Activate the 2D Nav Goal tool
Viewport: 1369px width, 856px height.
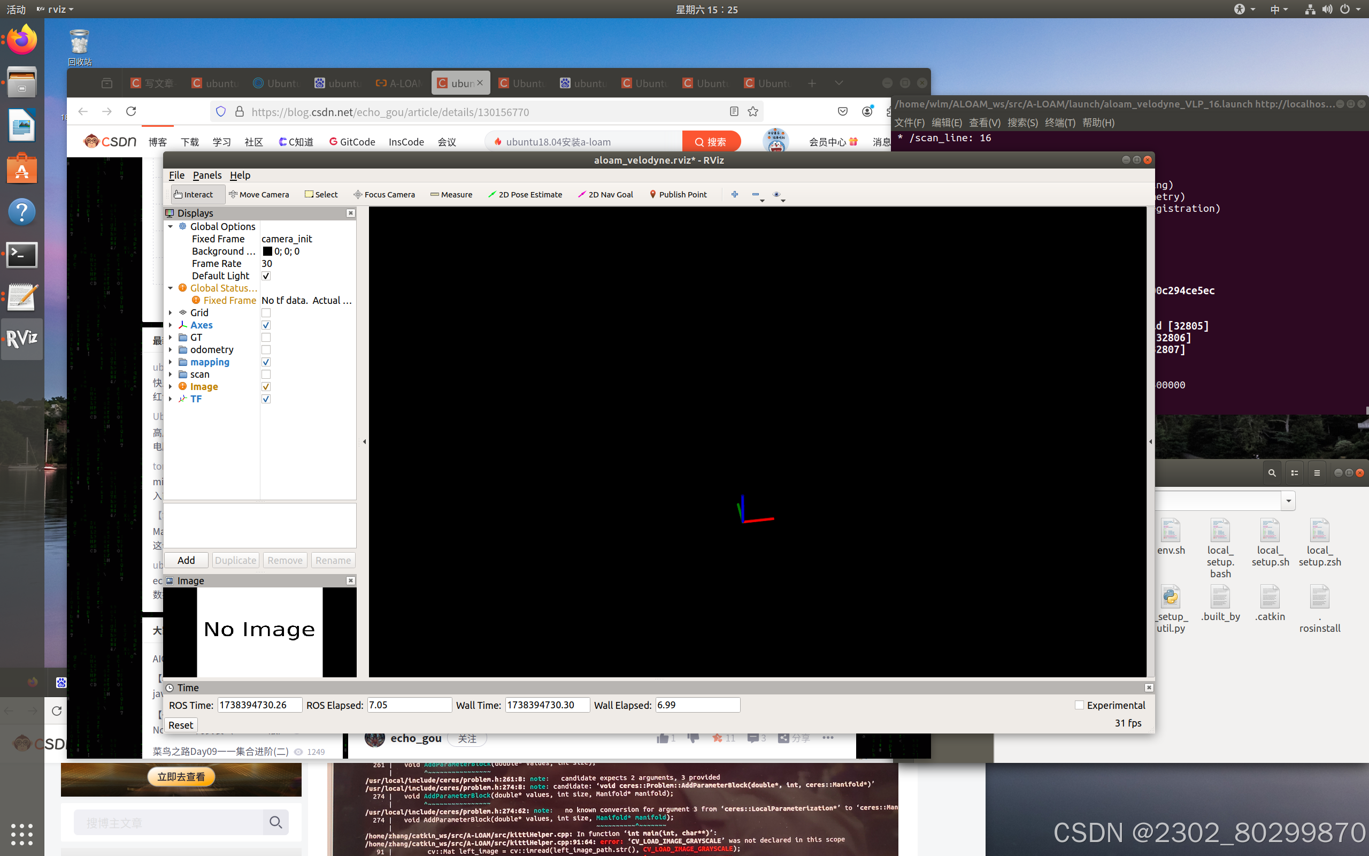click(605, 194)
